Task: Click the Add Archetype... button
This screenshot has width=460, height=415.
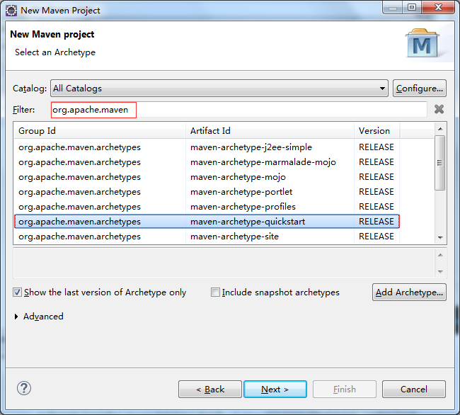Action: (409, 292)
